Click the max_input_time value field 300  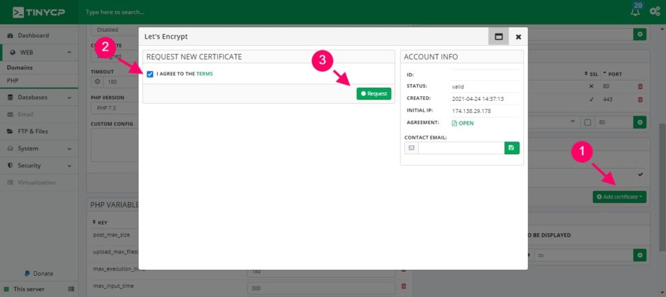[x=321, y=288]
